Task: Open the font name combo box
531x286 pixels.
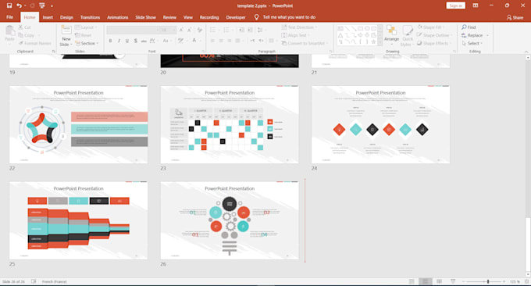Action: (x=133, y=30)
